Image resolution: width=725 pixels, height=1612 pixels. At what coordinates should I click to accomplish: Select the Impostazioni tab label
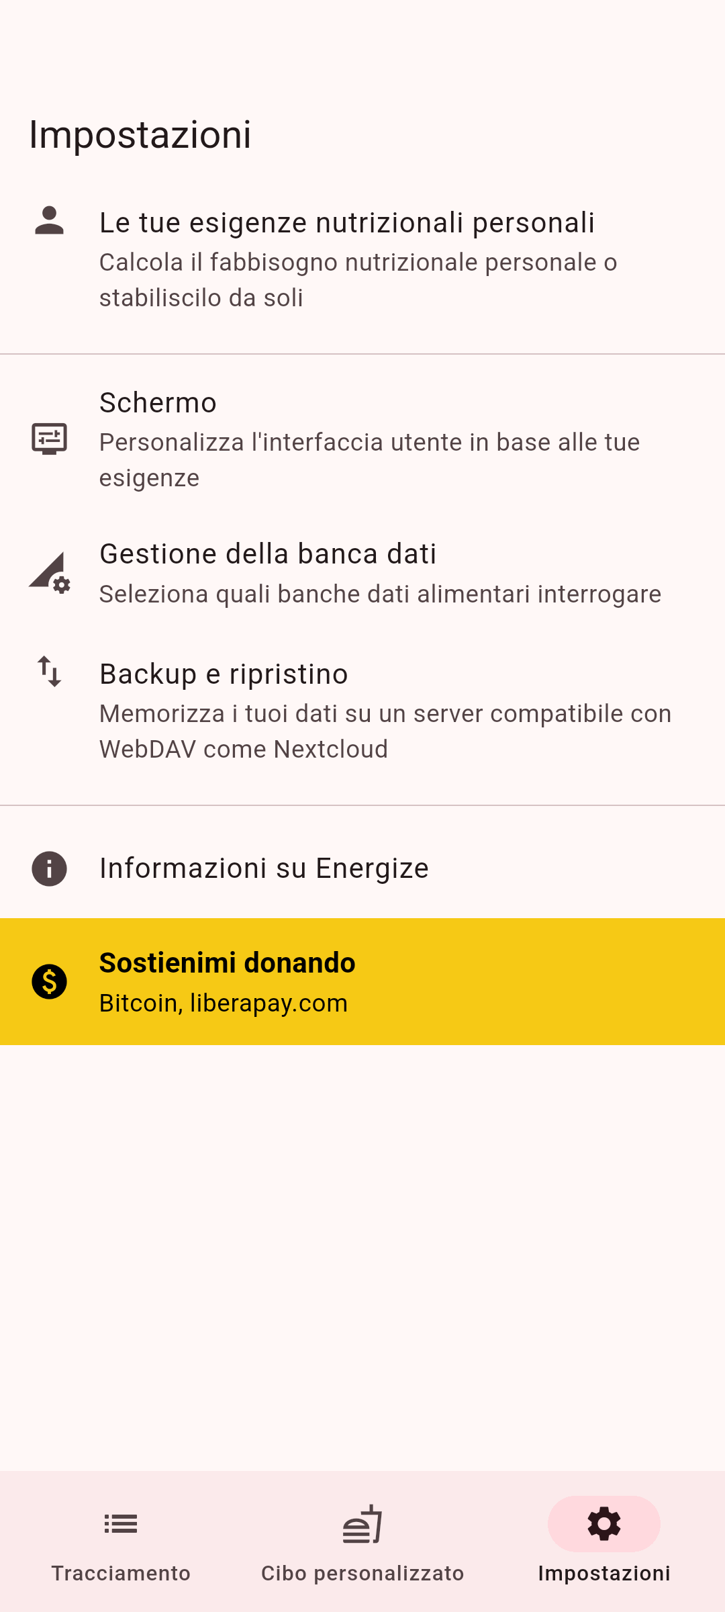tap(603, 1573)
